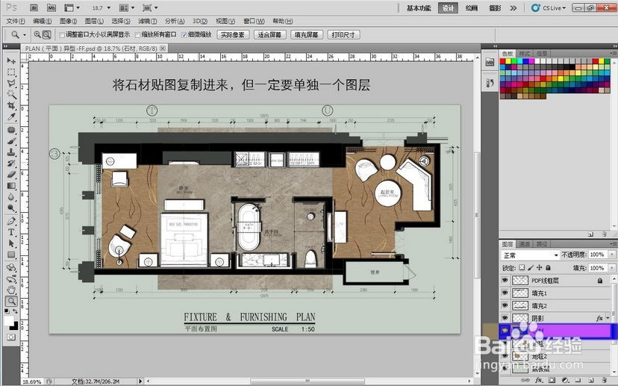The width and height of the screenshot is (618, 386).
Task: Select the Zoom tool in toolbox
Action: click(x=11, y=302)
